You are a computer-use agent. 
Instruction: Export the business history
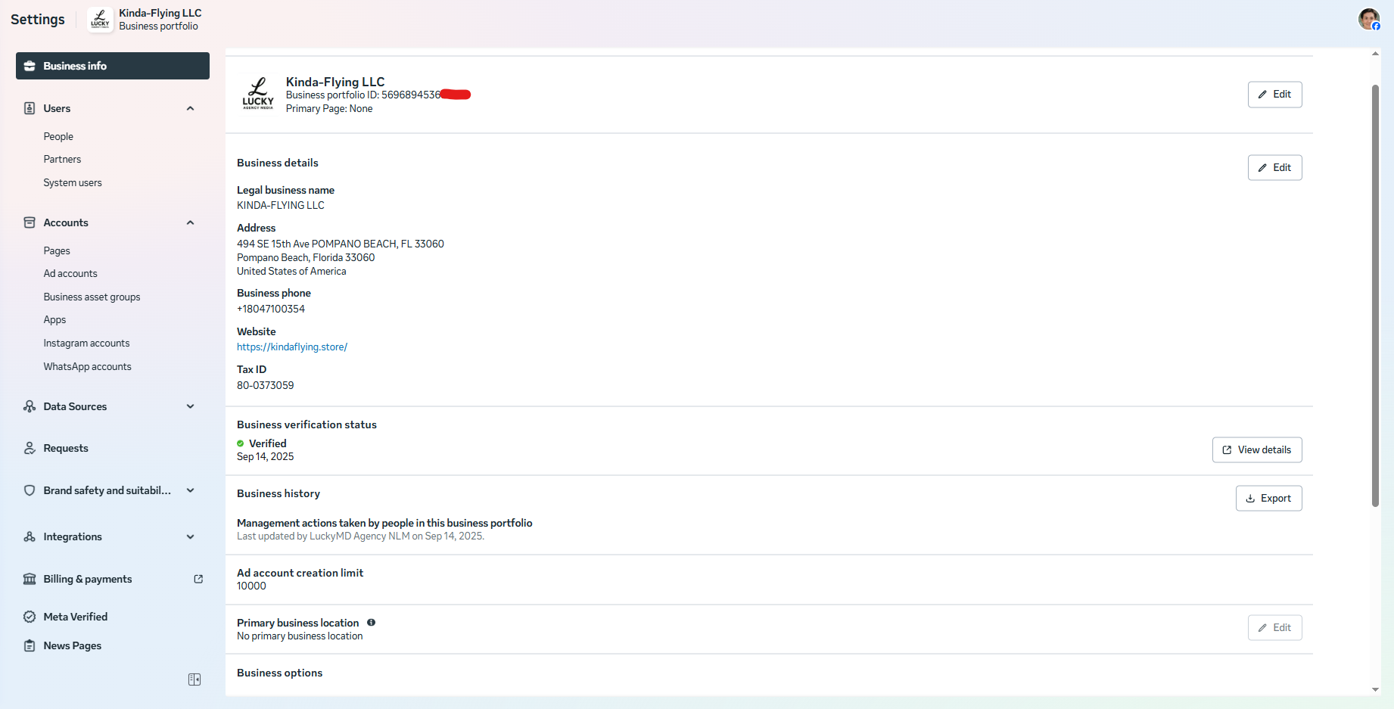click(x=1268, y=498)
